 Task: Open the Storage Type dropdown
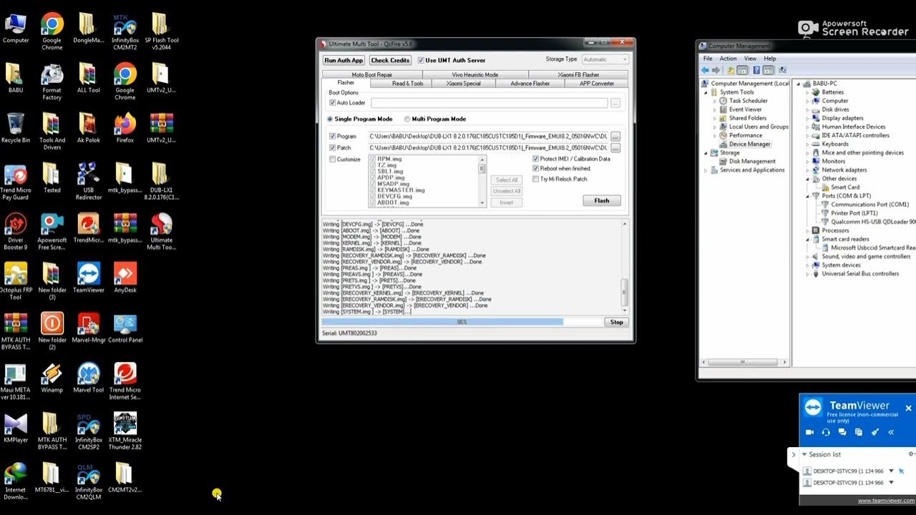point(605,59)
